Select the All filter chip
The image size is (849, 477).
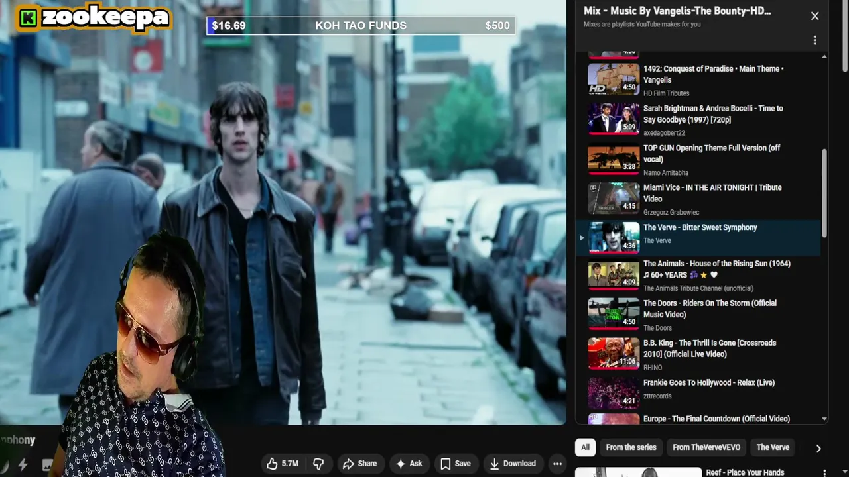tap(585, 447)
